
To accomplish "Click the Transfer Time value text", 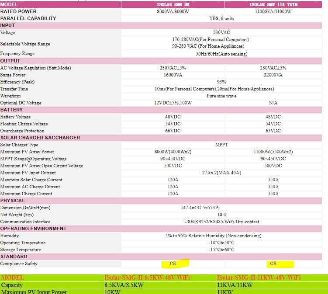I will [214, 89].
